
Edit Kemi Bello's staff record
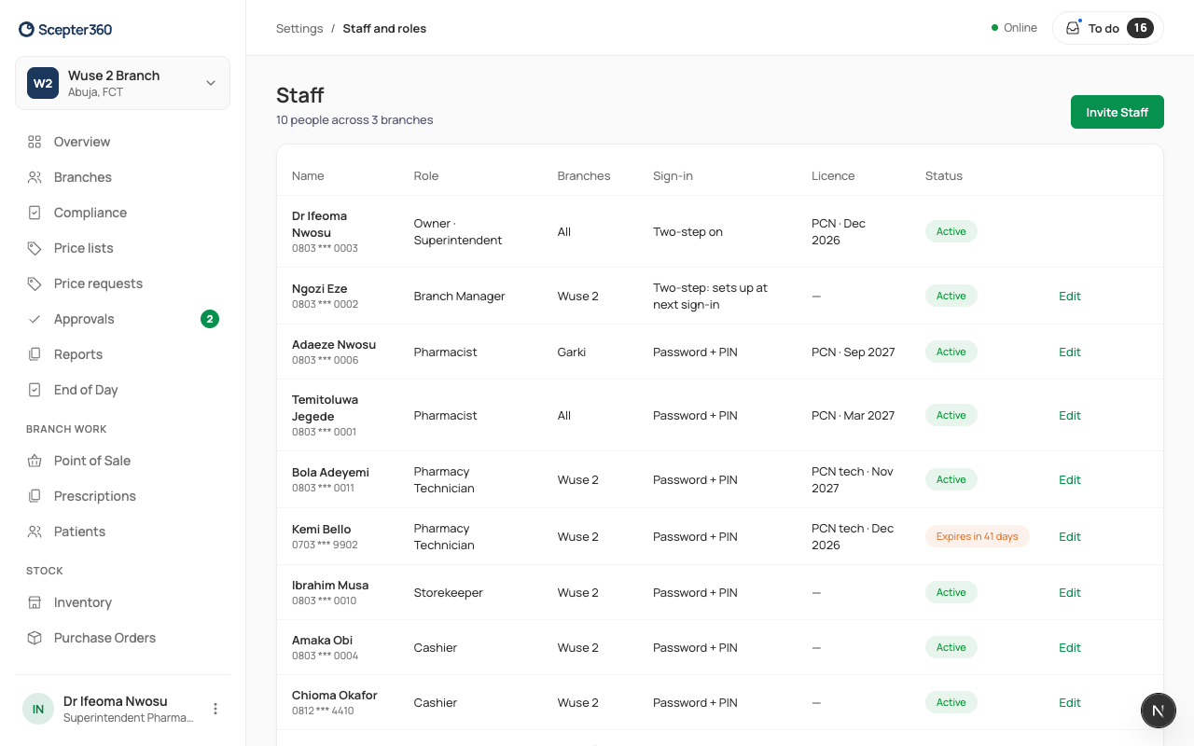coord(1070,536)
